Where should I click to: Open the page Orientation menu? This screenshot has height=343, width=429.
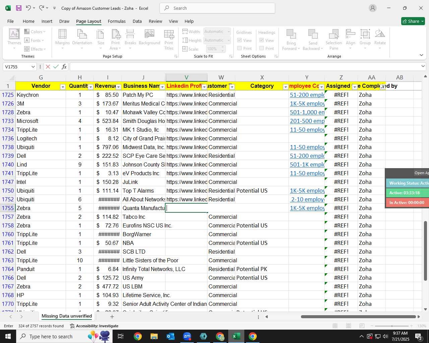pos(82,39)
